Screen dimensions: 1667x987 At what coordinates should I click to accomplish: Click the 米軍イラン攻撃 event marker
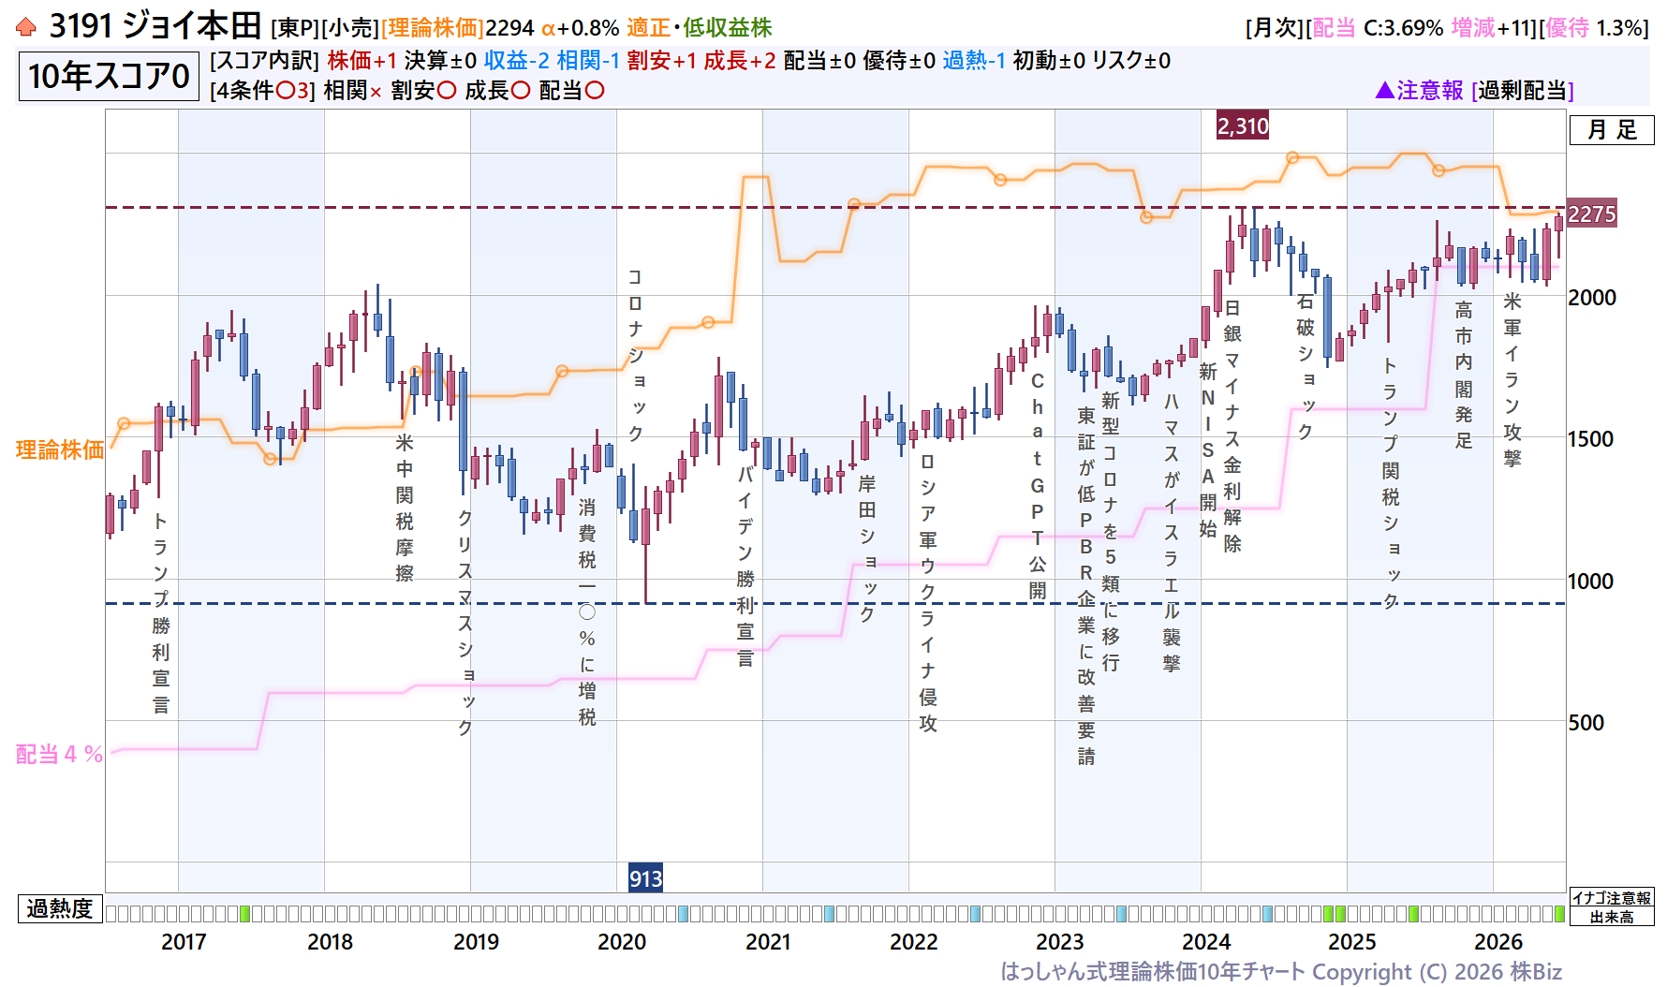(x=1512, y=379)
